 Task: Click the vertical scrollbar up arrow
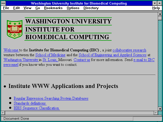[x=160, y=14]
